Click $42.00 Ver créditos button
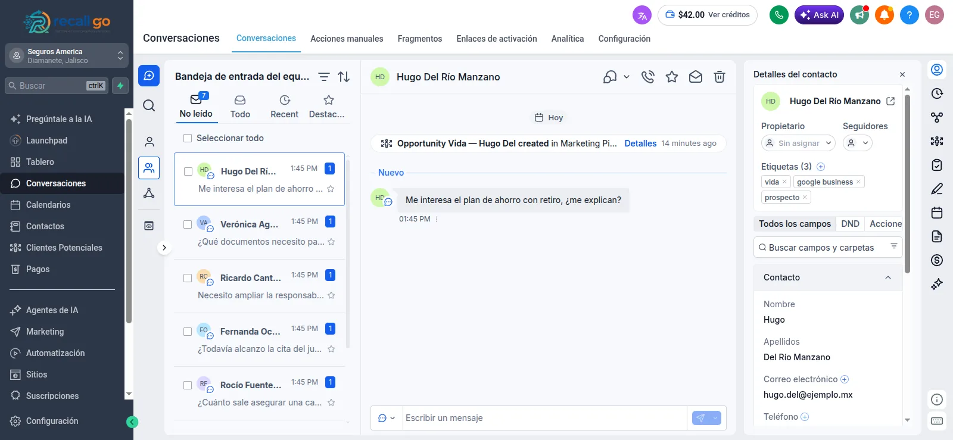953x440 pixels. pos(708,15)
